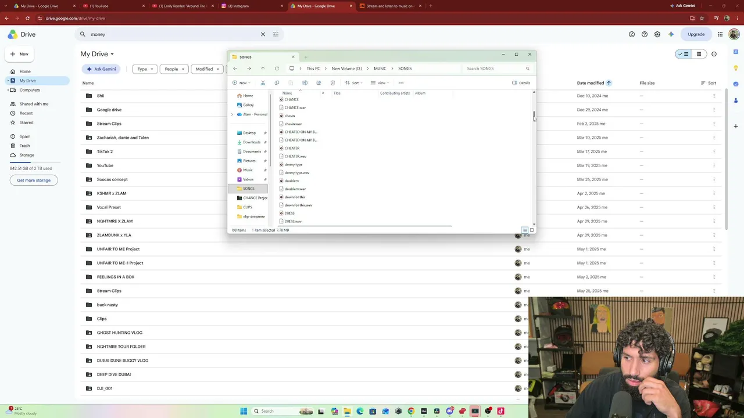The height and width of the screenshot is (418, 744).
Task: Open the Explorer Sort dropdown
Action: pos(353,83)
